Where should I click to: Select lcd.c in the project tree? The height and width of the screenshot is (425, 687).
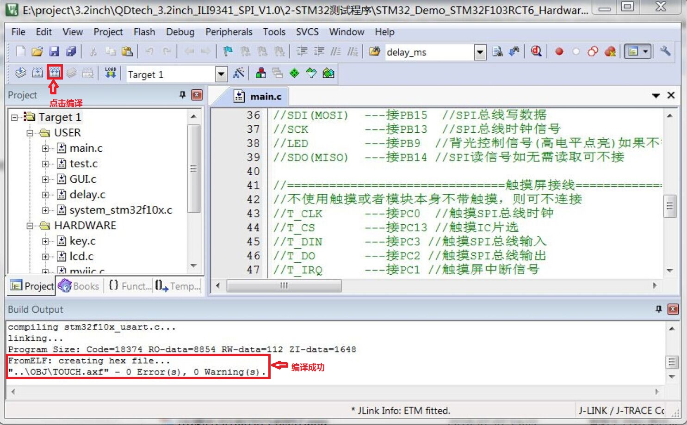(81, 256)
